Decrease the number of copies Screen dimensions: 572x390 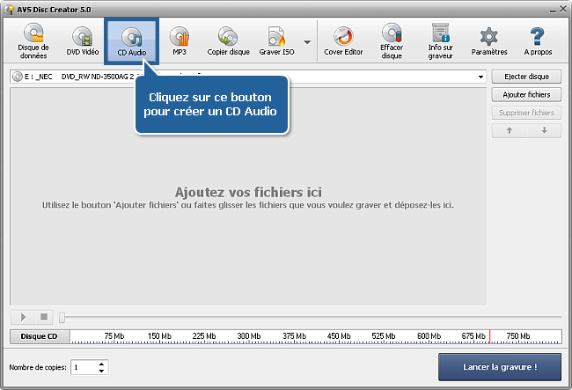click(101, 371)
